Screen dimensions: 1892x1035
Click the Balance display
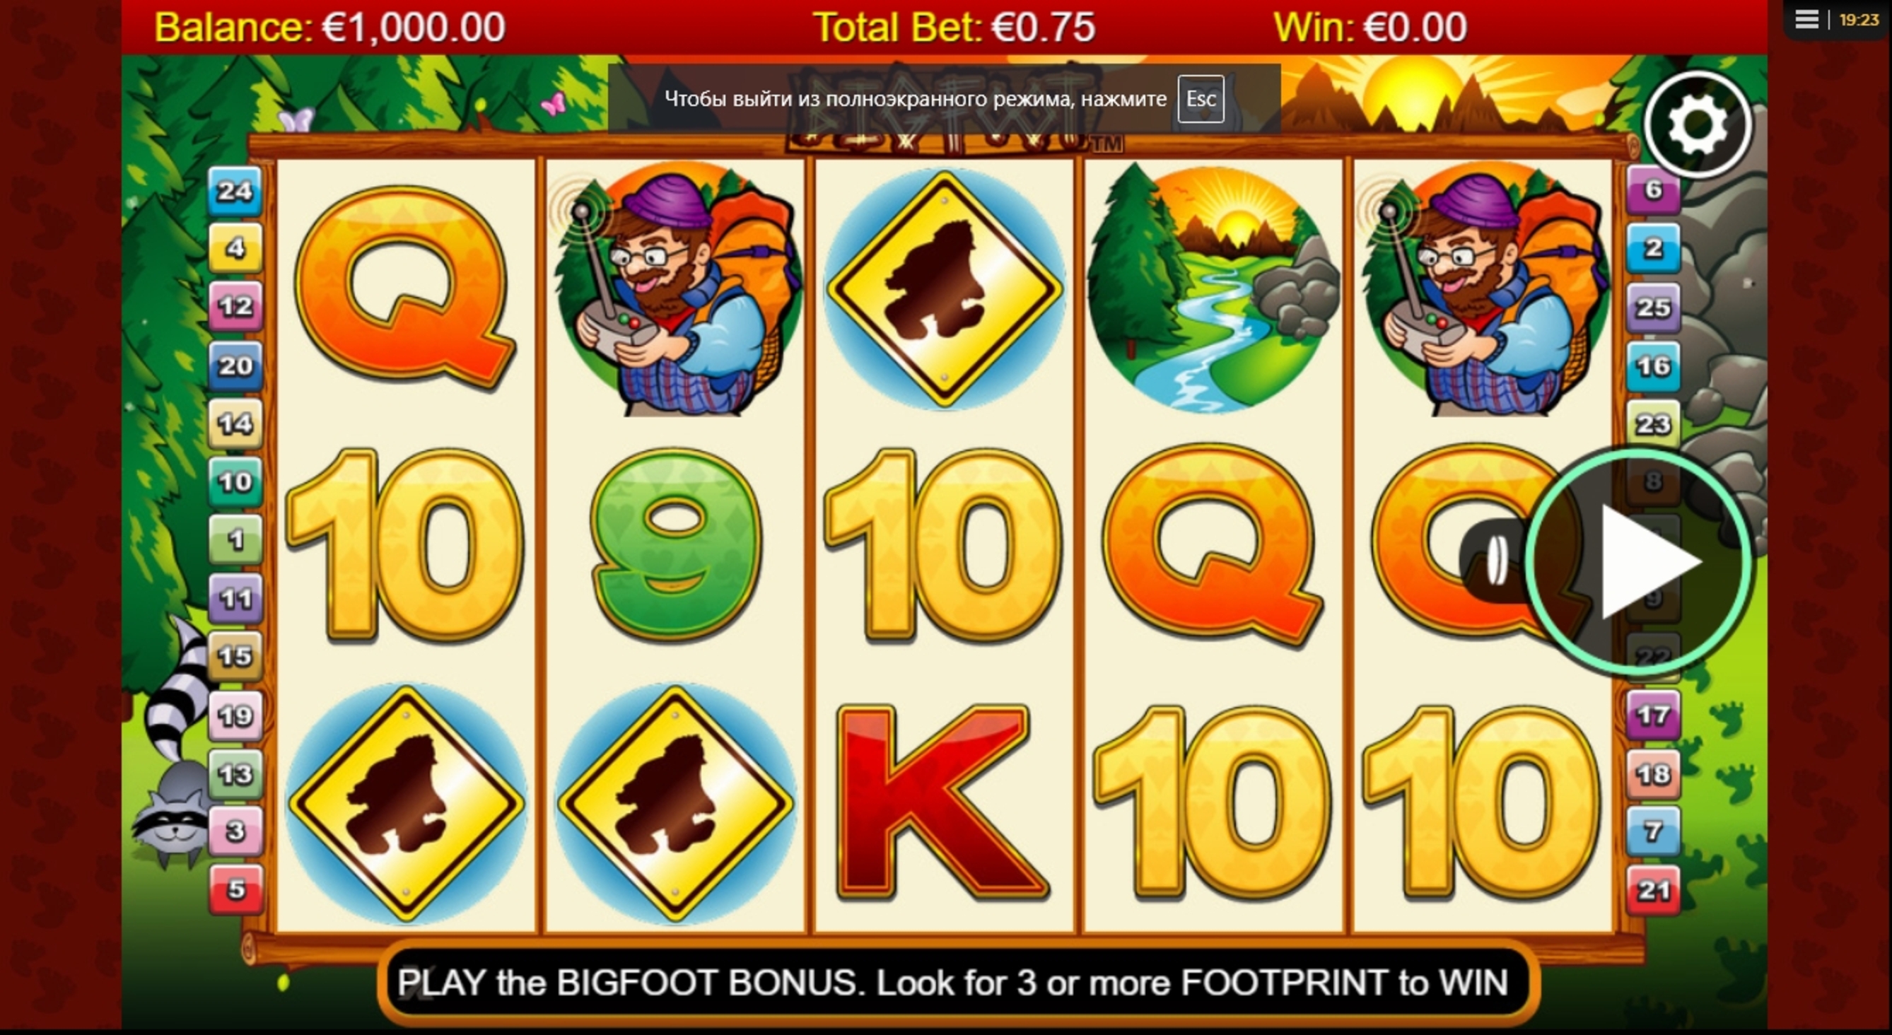tap(329, 27)
